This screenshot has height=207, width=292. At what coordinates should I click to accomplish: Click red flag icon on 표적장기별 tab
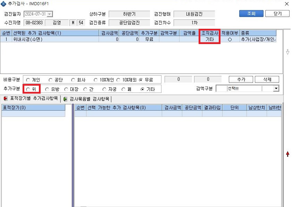6,98
